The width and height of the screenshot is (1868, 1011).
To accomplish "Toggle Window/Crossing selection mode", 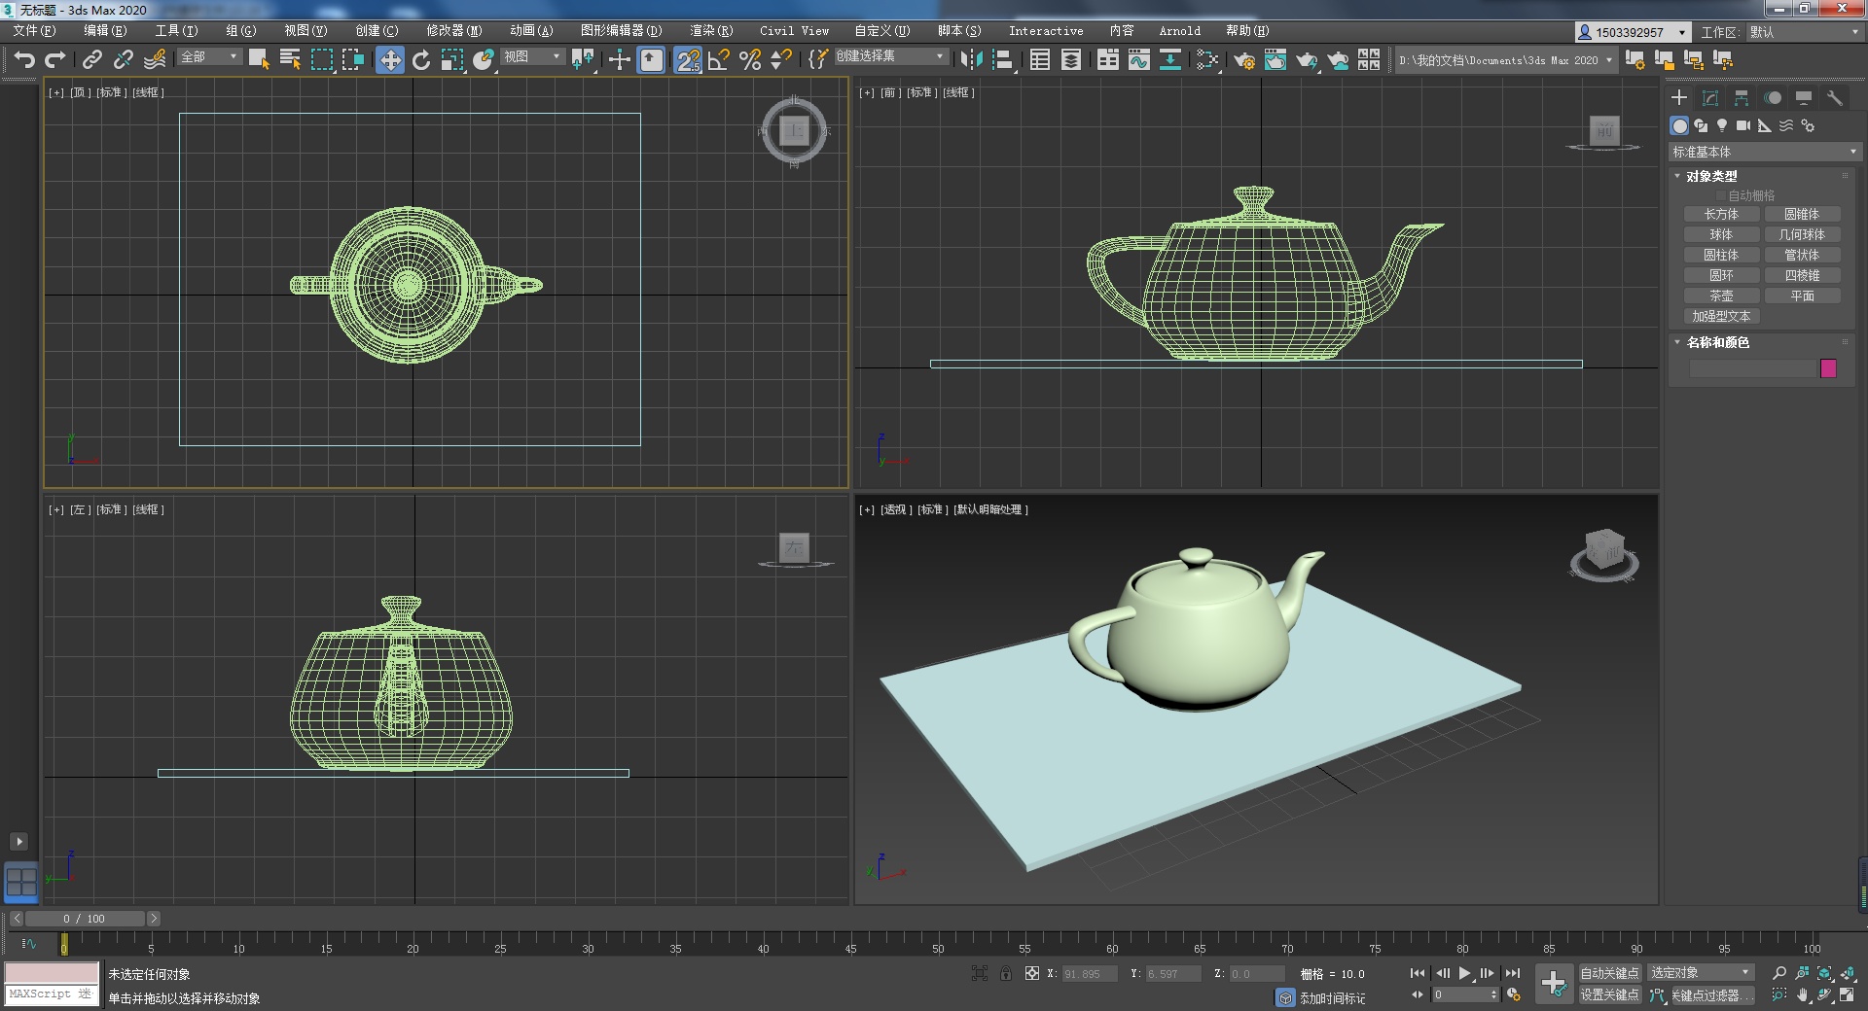I will click(352, 60).
